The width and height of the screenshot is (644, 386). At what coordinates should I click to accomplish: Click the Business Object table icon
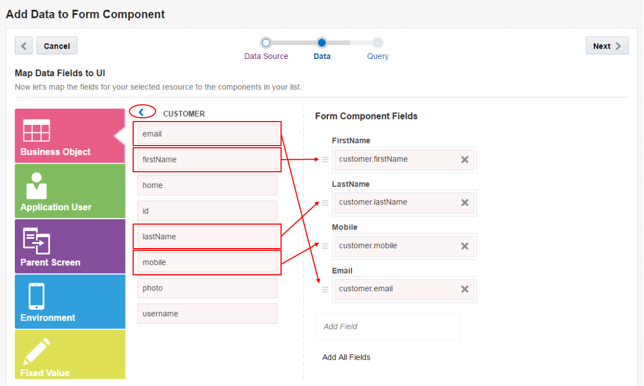point(36,130)
